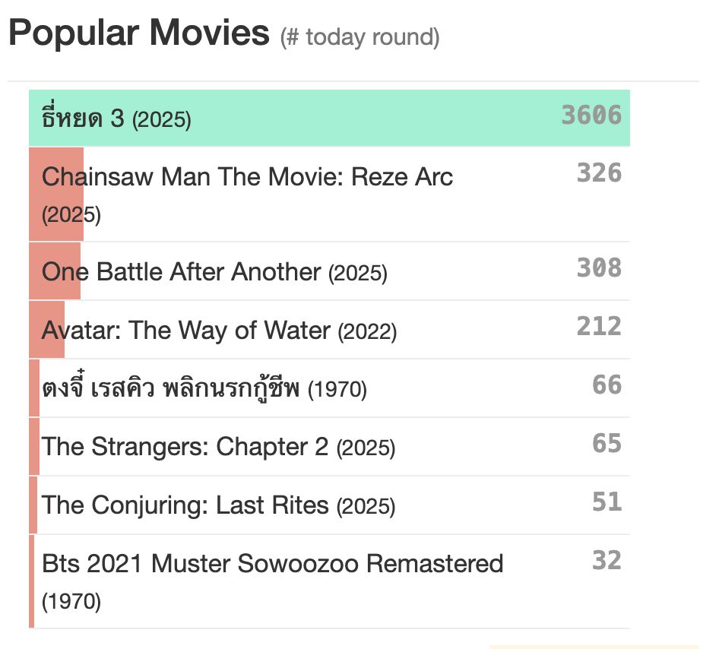Select The Strangers: Chapter 2 row
Image resolution: width=719 pixels, height=649 pixels.
[x=329, y=446]
